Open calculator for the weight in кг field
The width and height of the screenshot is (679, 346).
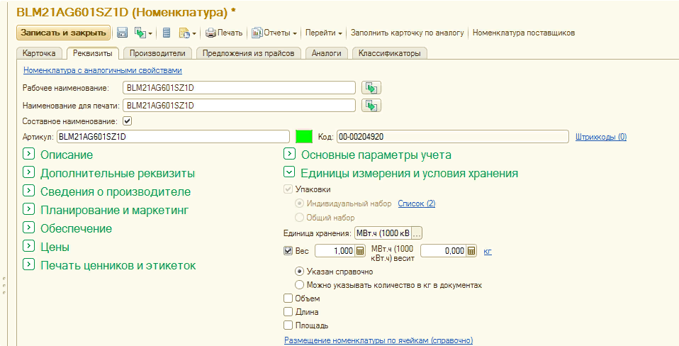point(471,251)
